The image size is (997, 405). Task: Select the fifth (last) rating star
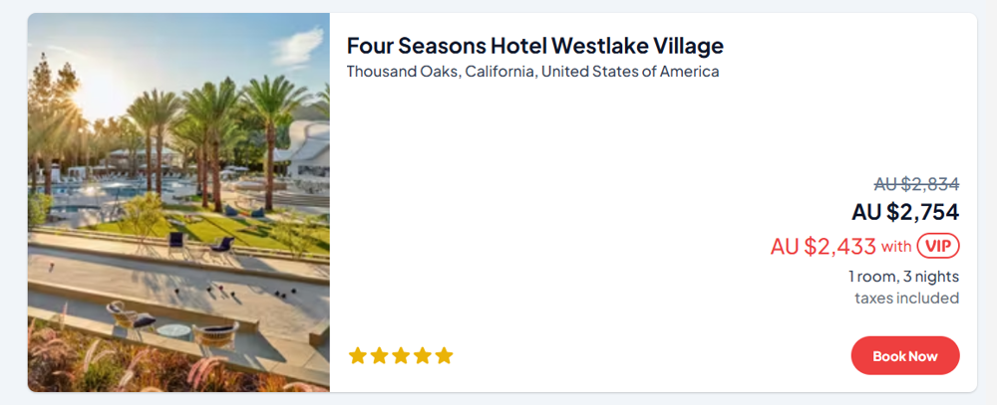[x=444, y=355]
